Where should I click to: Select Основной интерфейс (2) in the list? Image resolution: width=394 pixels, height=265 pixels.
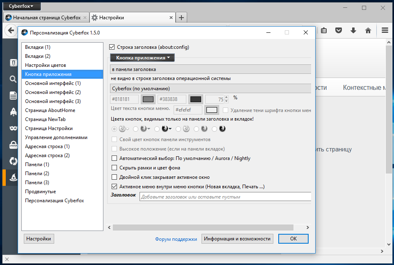(x=62, y=92)
